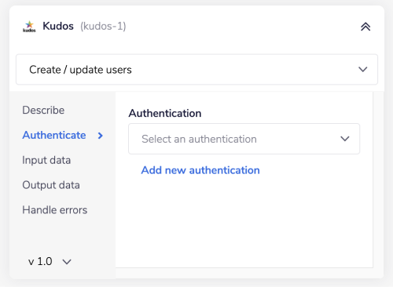Screen dimensions: 393x287
Task: Open the Output data step
Action: click(x=51, y=185)
